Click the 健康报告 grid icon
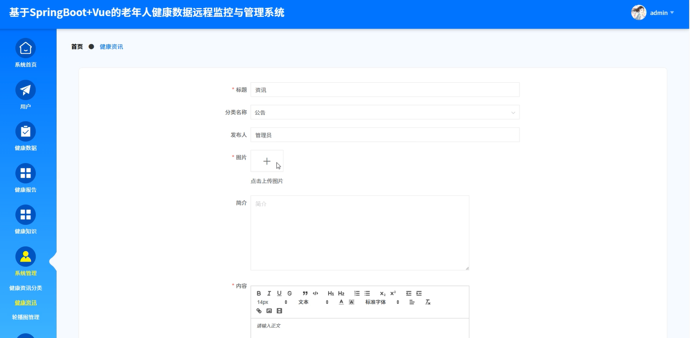690x338 pixels. tap(25, 174)
